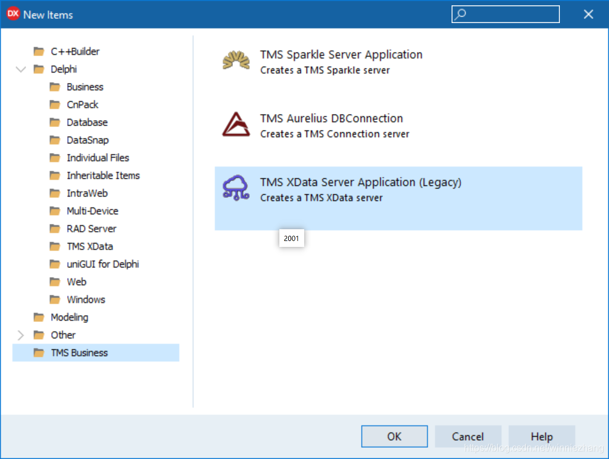Click the DX application logo icon
This screenshot has height=459, width=609.
13,14
